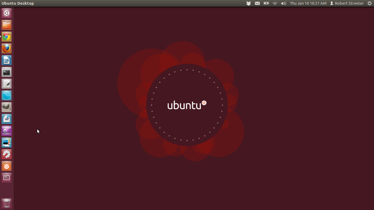The height and width of the screenshot is (210, 374).
Task: Open the Dropbox indicator in top panel
Action: tap(249, 3)
